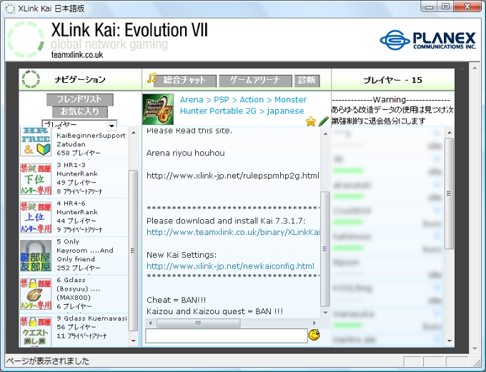The image size is (486, 372).
Task: Open the newkaiconfig.html settings link
Action: (x=230, y=266)
